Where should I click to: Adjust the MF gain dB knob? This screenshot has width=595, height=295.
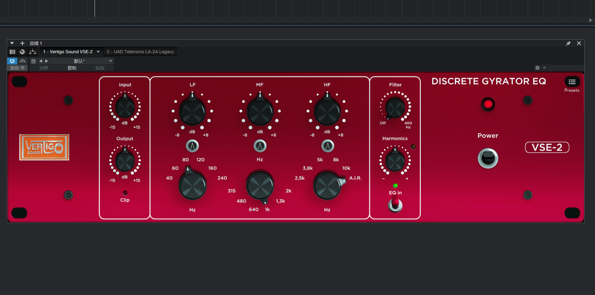(260, 112)
